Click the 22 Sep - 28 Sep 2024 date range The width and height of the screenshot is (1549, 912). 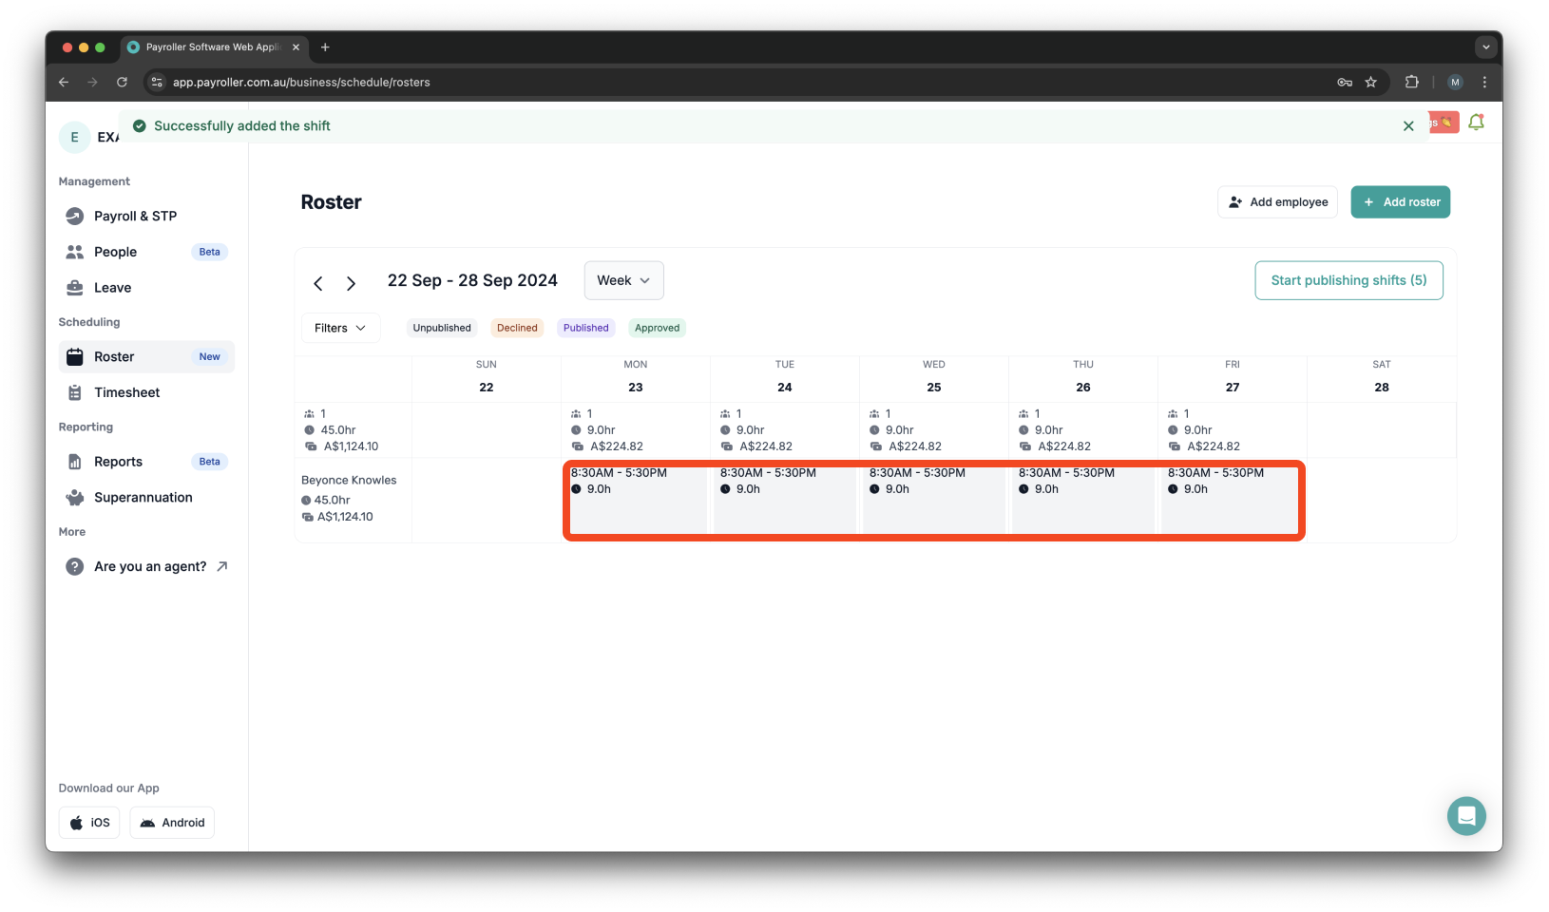click(x=472, y=280)
